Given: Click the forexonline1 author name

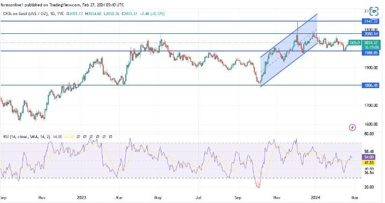Looking at the screenshot, I should coord(12,5).
